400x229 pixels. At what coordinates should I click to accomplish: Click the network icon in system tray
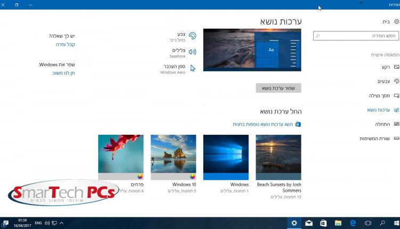point(54,223)
